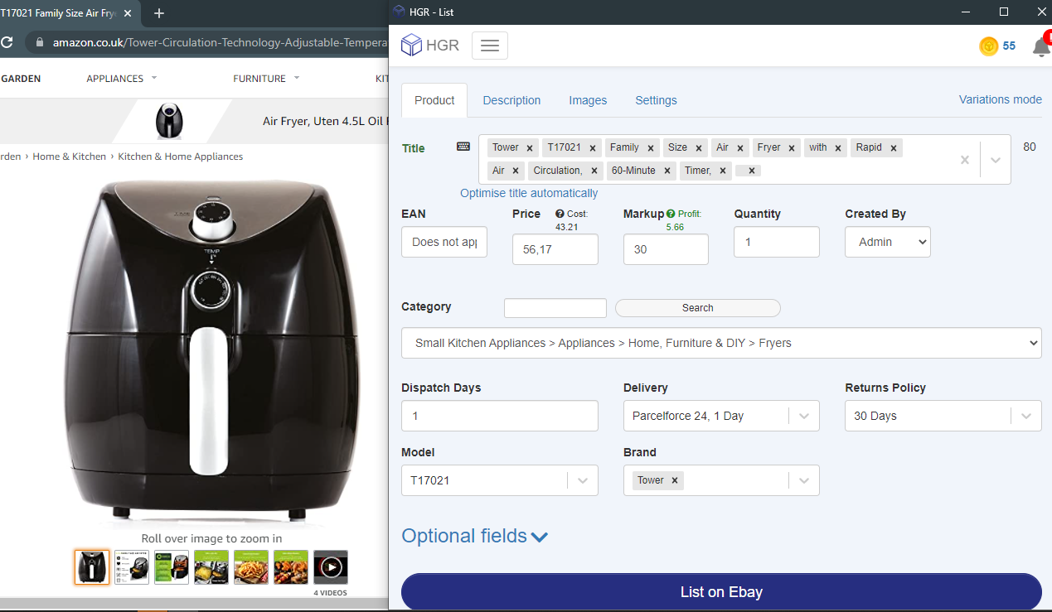The width and height of the screenshot is (1052, 612).
Task: Click the Price input field
Action: 555,249
